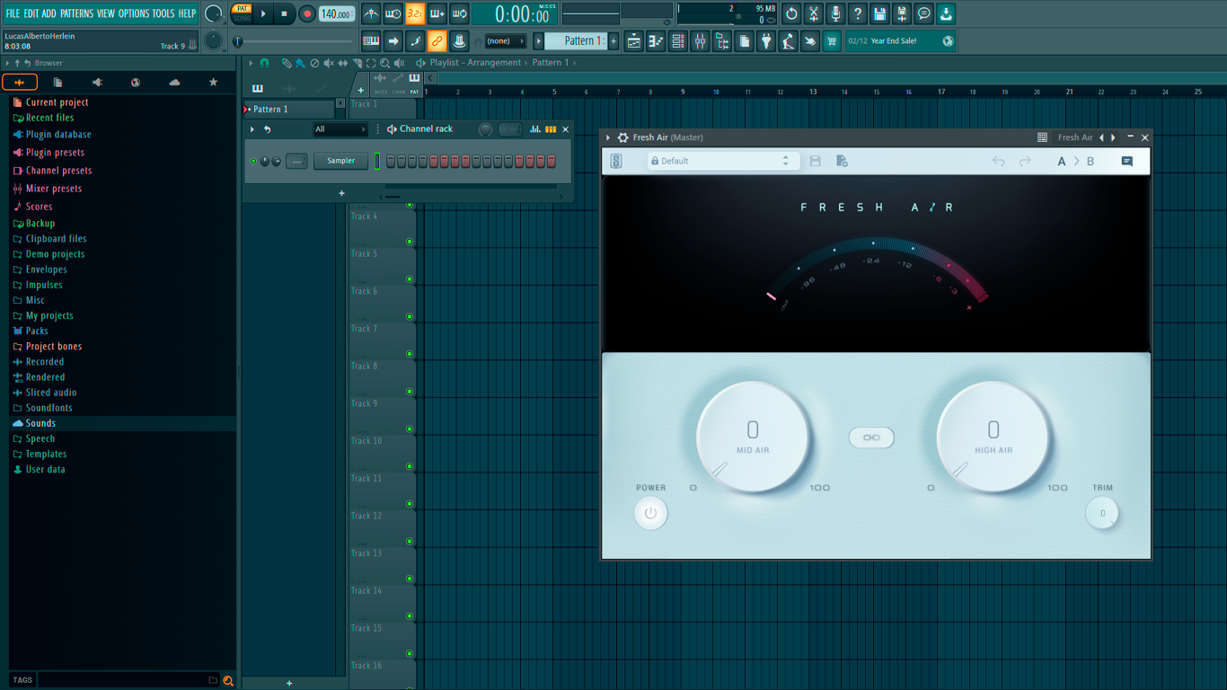The image size is (1227, 690).
Task: Open the piano roll view icon
Action: click(656, 40)
